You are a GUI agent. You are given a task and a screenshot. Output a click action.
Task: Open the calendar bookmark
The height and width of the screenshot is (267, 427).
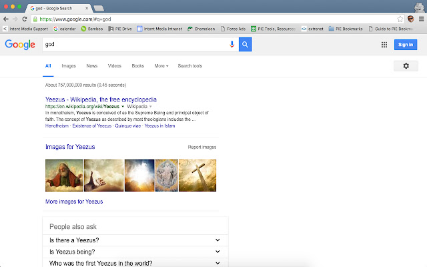pyautogui.click(x=65, y=29)
